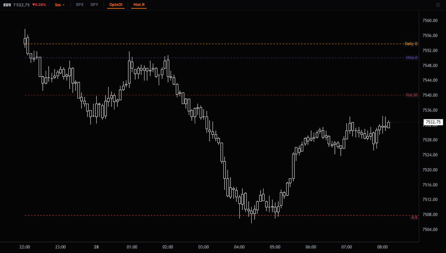Screen dimensions: 446x253
Task: Click the 7544.00 price axis label
Action: [430, 80]
